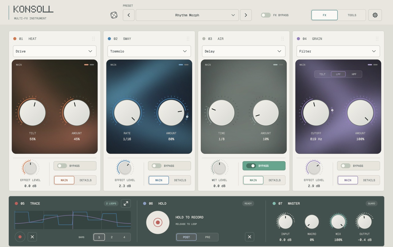Select MAIN tab in AIR module
Screen dimensions: 393x247
click(253, 180)
